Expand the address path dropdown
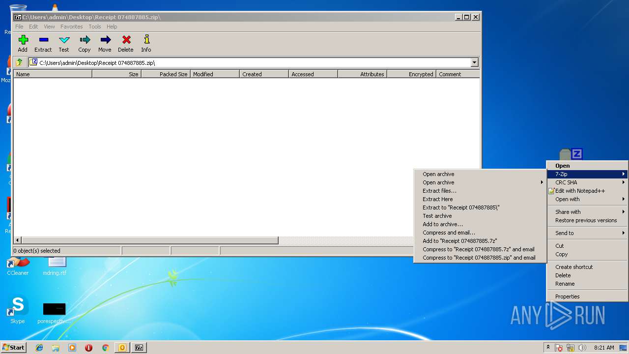The width and height of the screenshot is (629, 354). [474, 62]
